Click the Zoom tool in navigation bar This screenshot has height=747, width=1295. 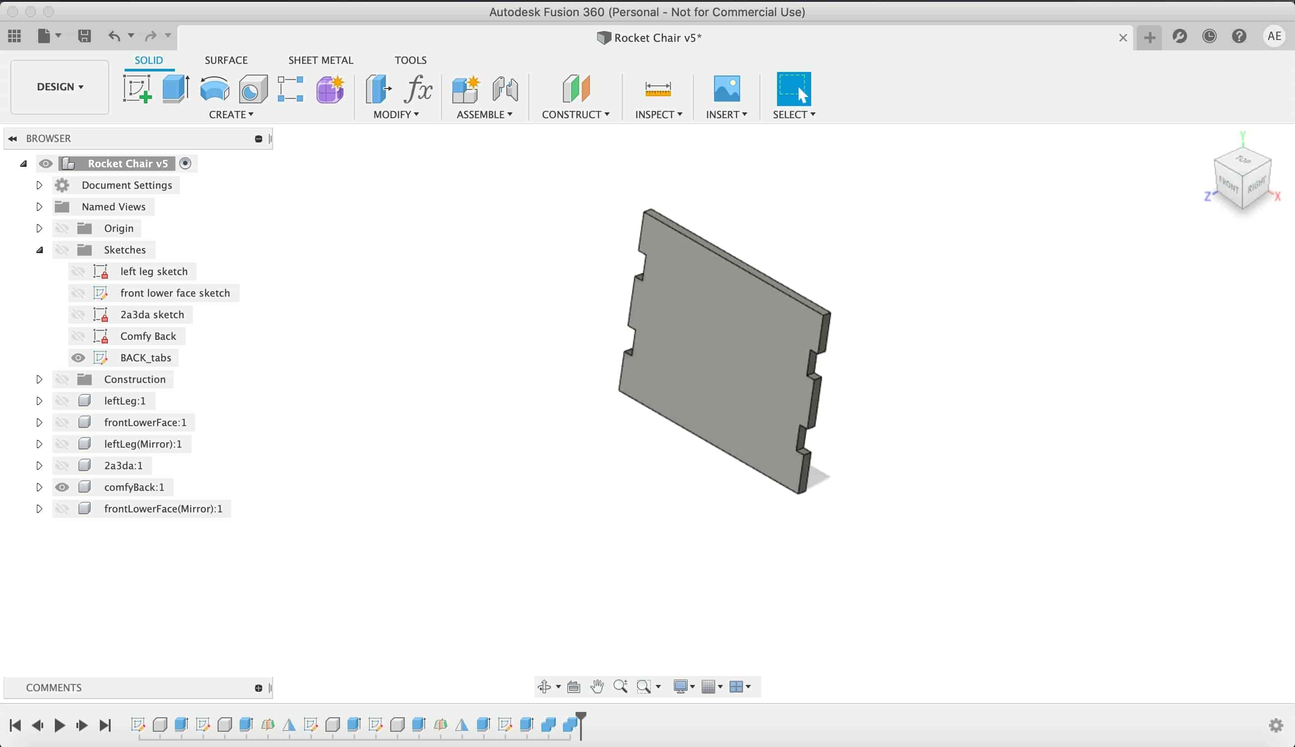tap(620, 686)
